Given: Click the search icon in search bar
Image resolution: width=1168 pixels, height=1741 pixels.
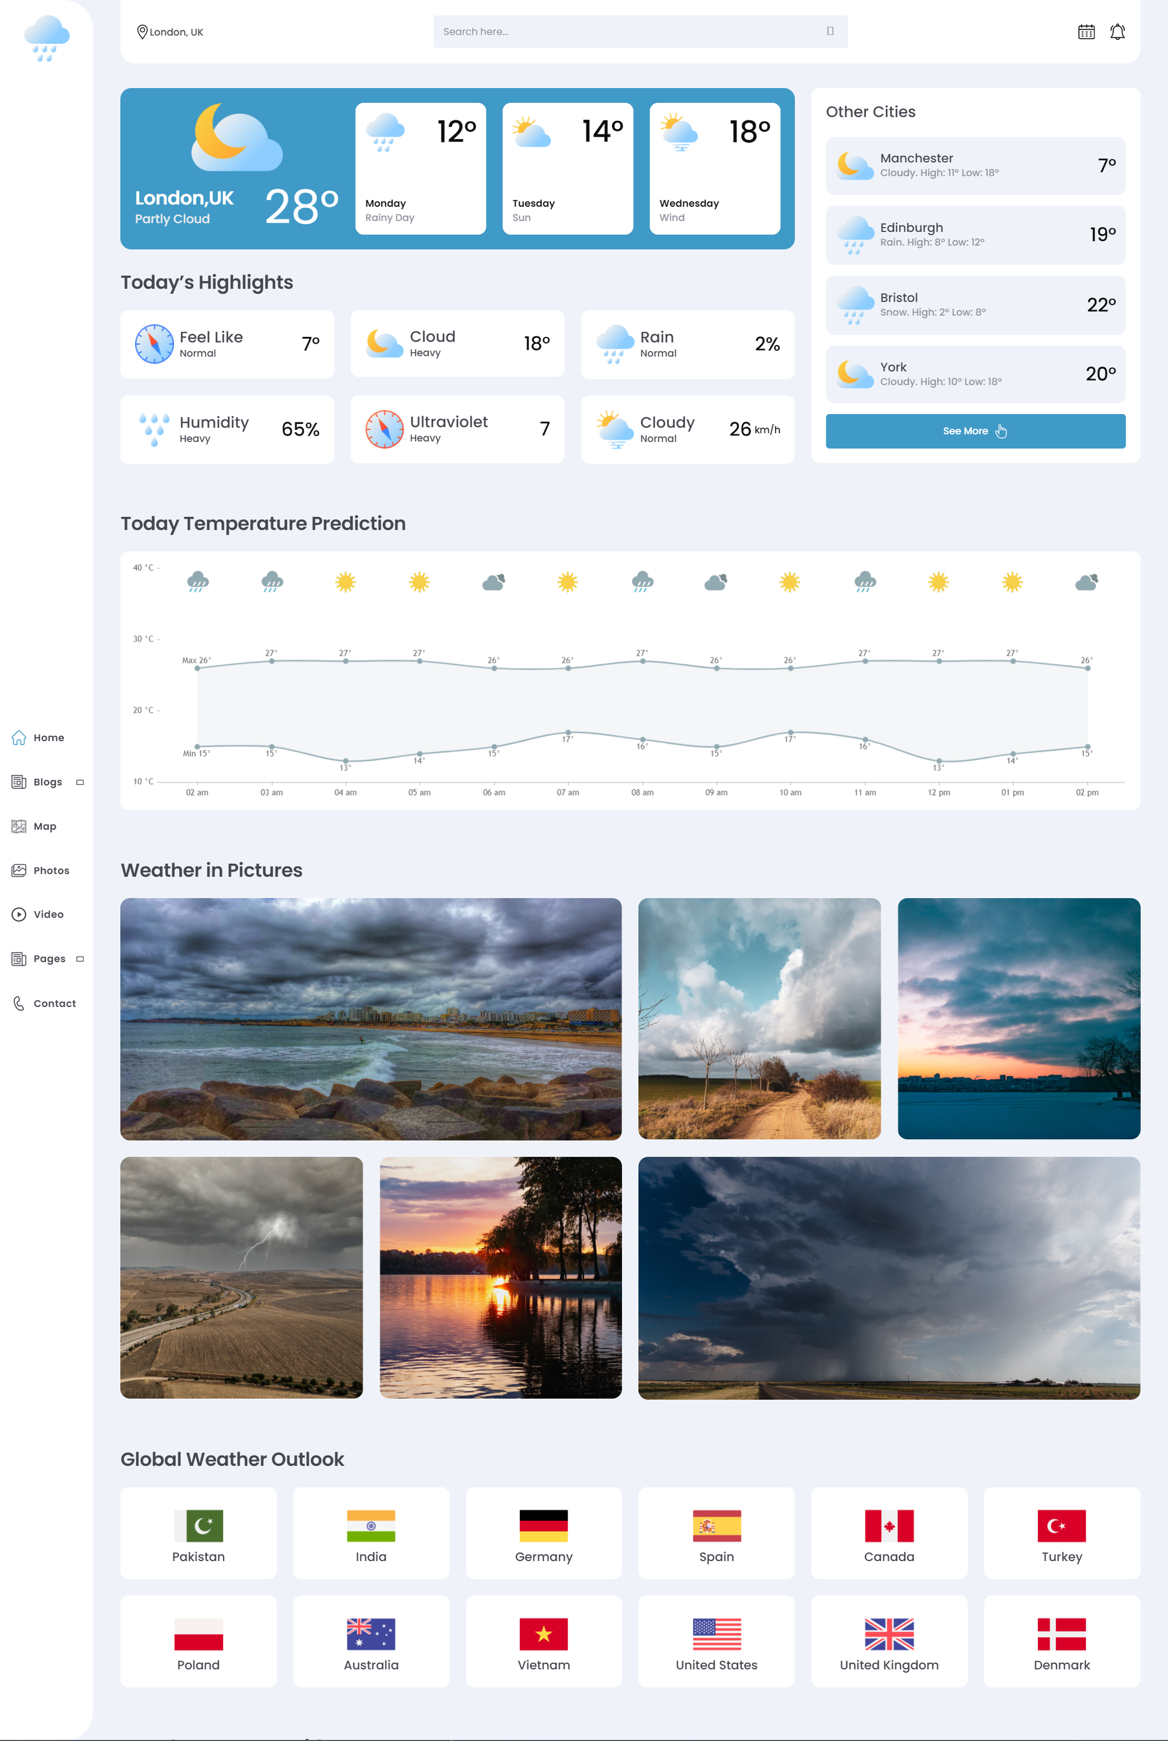Looking at the screenshot, I should [830, 32].
